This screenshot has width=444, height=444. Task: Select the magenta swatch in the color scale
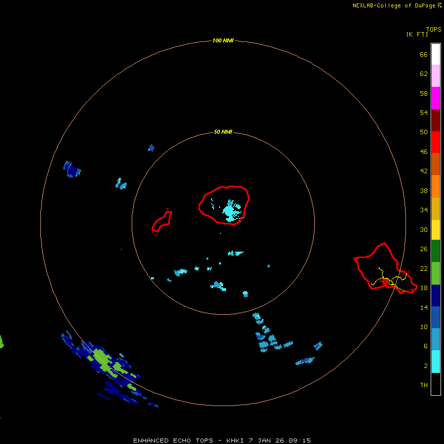(x=436, y=98)
